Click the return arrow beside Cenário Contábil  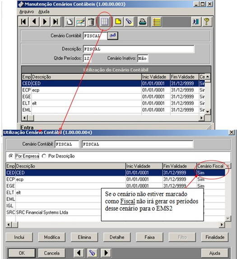(x=113, y=36)
